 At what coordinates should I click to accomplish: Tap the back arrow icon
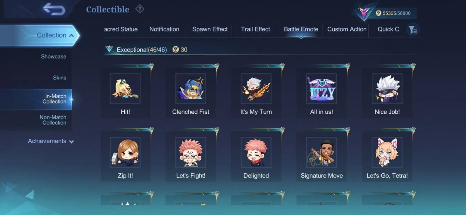coord(54,9)
